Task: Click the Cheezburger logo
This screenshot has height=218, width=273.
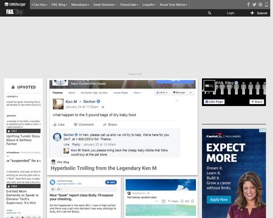Action: [15, 4]
